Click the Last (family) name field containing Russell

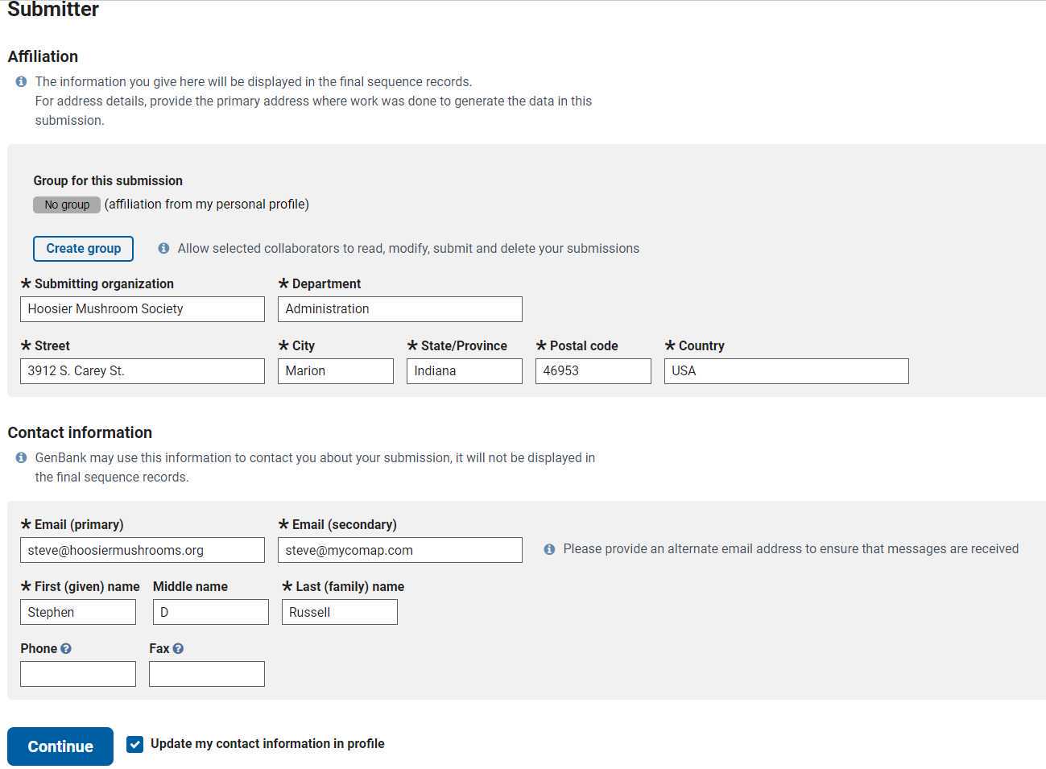point(340,612)
